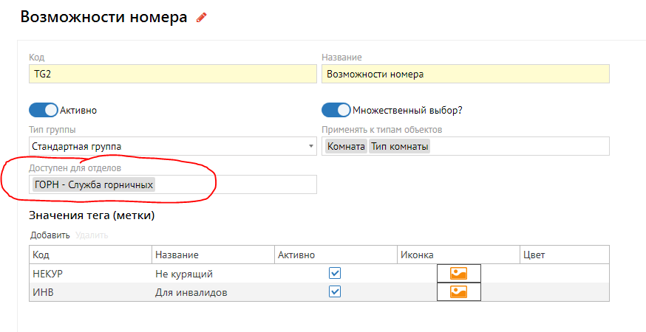
Task: Open image icon for НЕКУР row
Action: coord(459,273)
